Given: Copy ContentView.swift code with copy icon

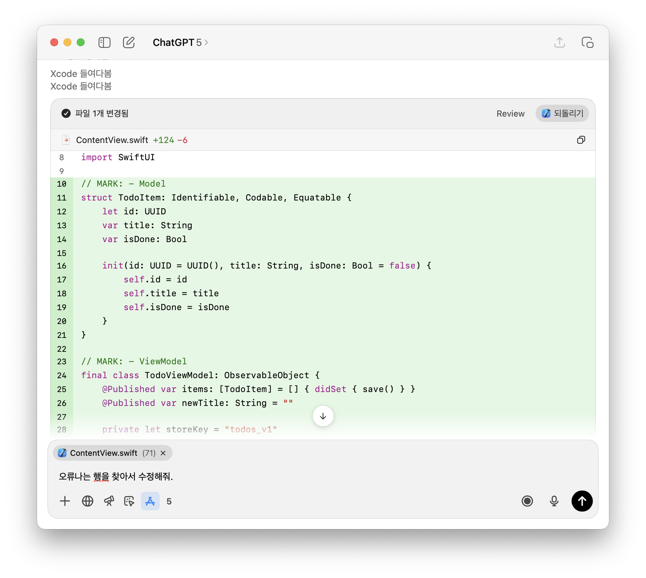Looking at the screenshot, I should point(581,140).
